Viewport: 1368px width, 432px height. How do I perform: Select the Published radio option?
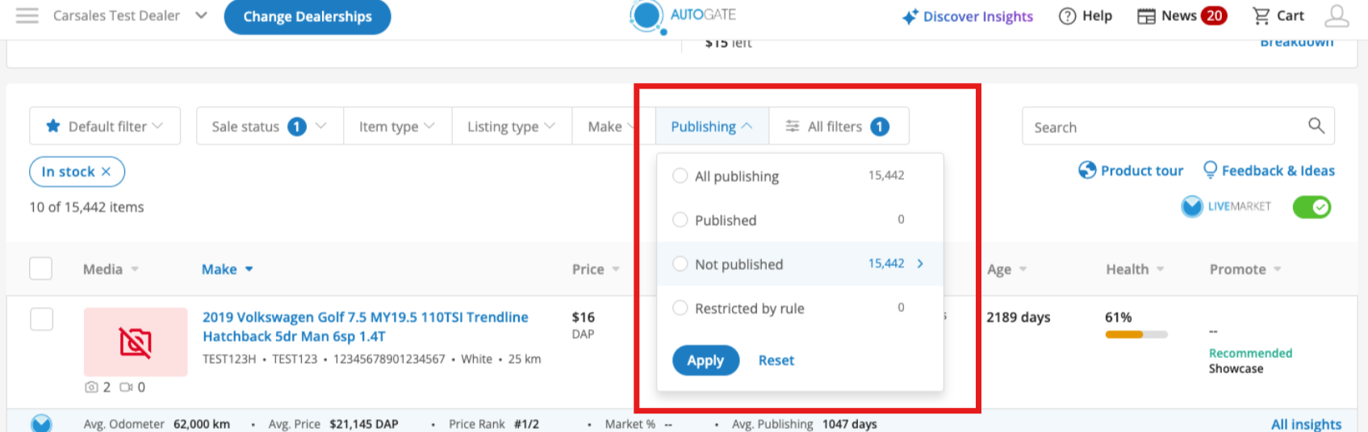coord(680,220)
